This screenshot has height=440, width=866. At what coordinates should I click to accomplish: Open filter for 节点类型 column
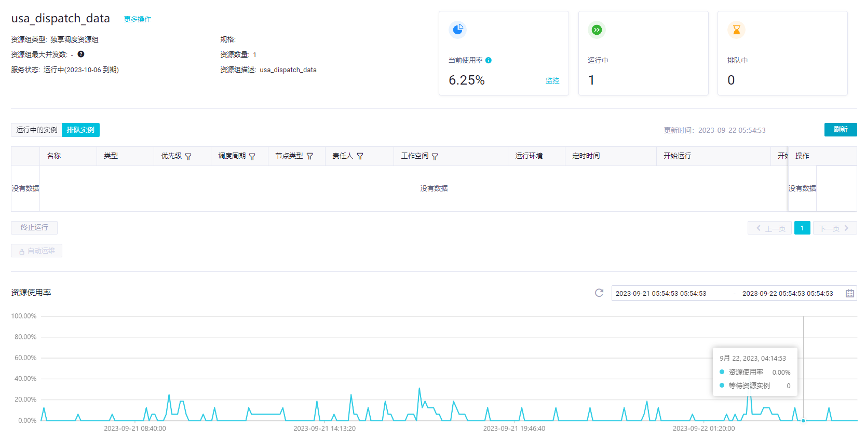[309, 156]
